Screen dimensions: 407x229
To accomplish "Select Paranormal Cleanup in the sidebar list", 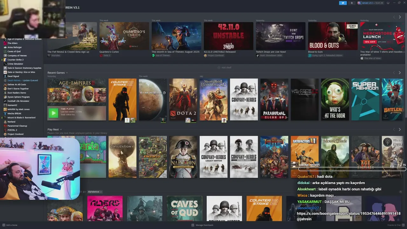I will 17,126.
